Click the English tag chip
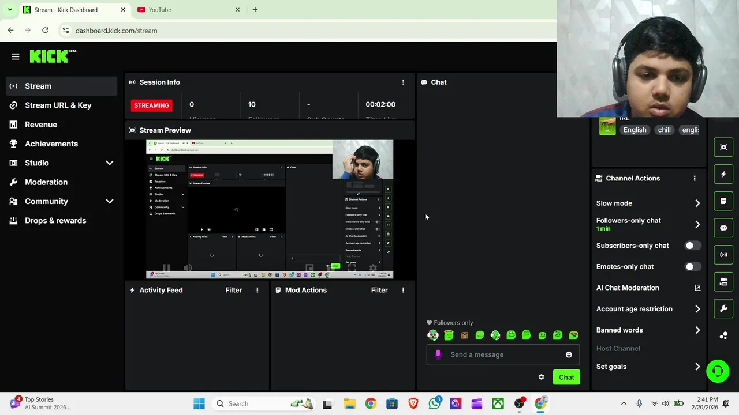 pyautogui.click(x=635, y=130)
